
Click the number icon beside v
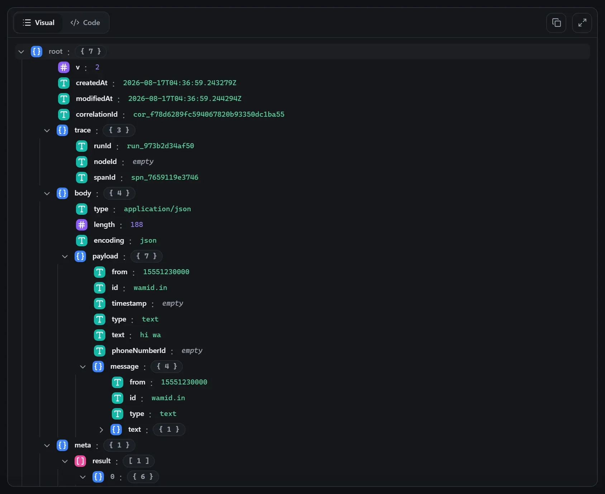tap(64, 67)
